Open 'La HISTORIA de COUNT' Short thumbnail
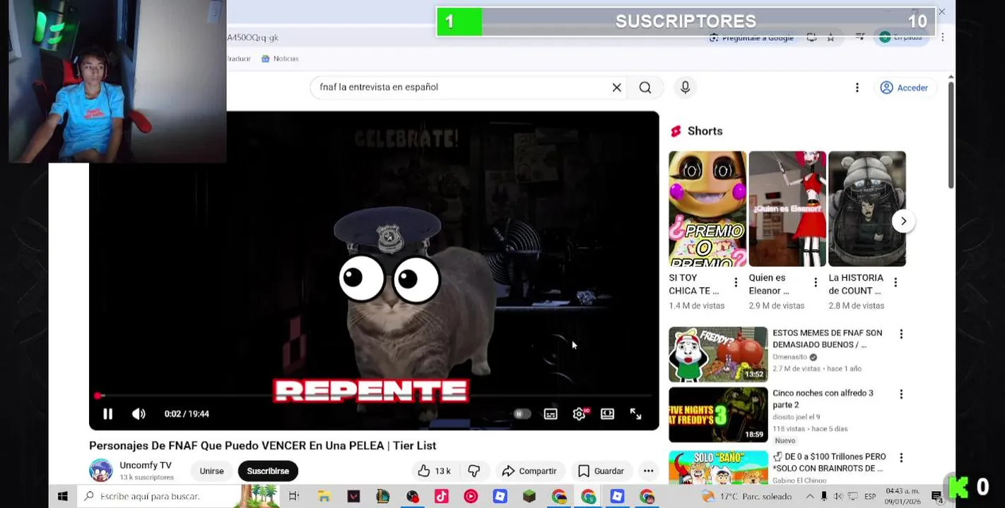Screen dimensions: 1005x508 click(x=867, y=209)
